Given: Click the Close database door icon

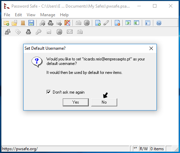Looking at the screenshot, I should 23,23.
